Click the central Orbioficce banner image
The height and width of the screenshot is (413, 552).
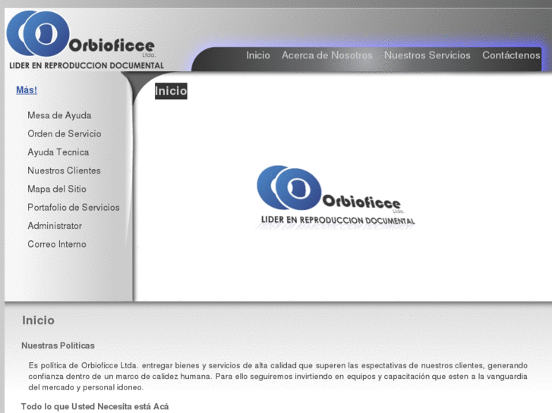pos(336,198)
